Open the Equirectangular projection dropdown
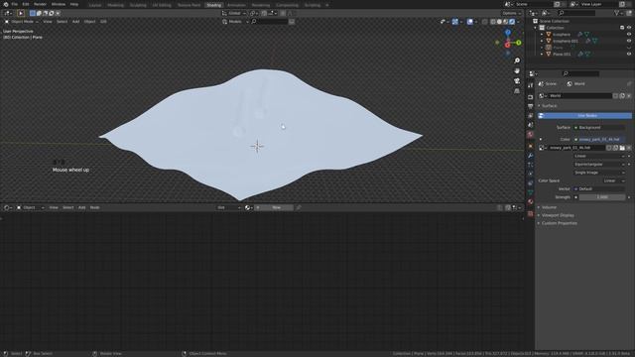 [x=599, y=165]
